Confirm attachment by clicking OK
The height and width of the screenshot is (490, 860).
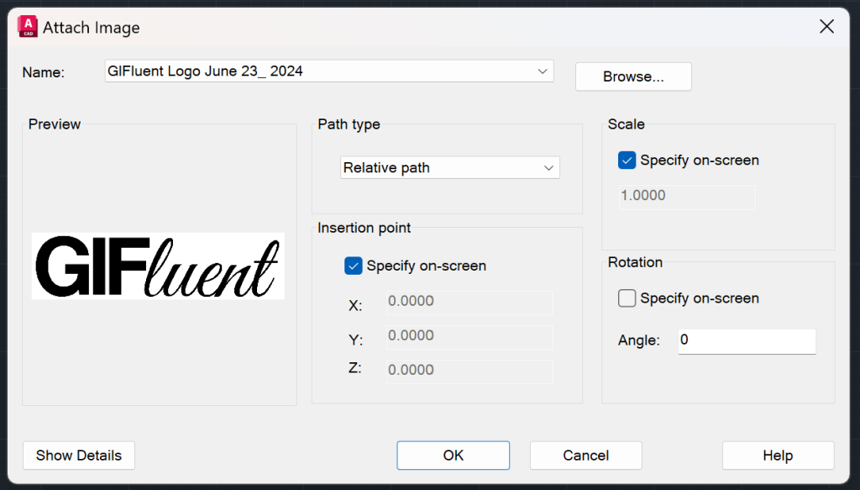tap(453, 455)
